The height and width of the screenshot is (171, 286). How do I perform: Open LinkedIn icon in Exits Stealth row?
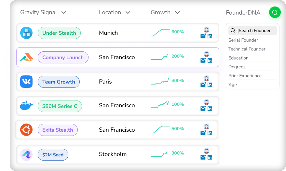click(x=210, y=133)
